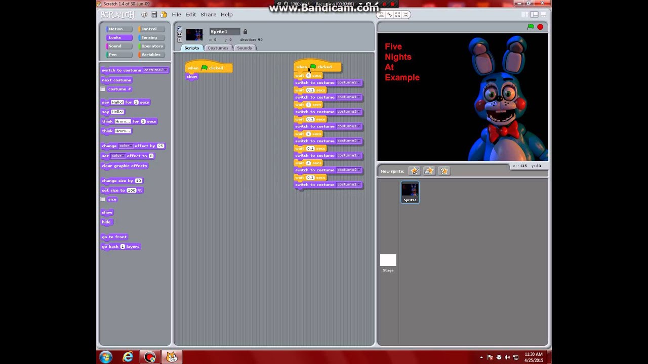Click the 'clear graphic effects' block
The width and height of the screenshot is (648, 364).
(125, 166)
